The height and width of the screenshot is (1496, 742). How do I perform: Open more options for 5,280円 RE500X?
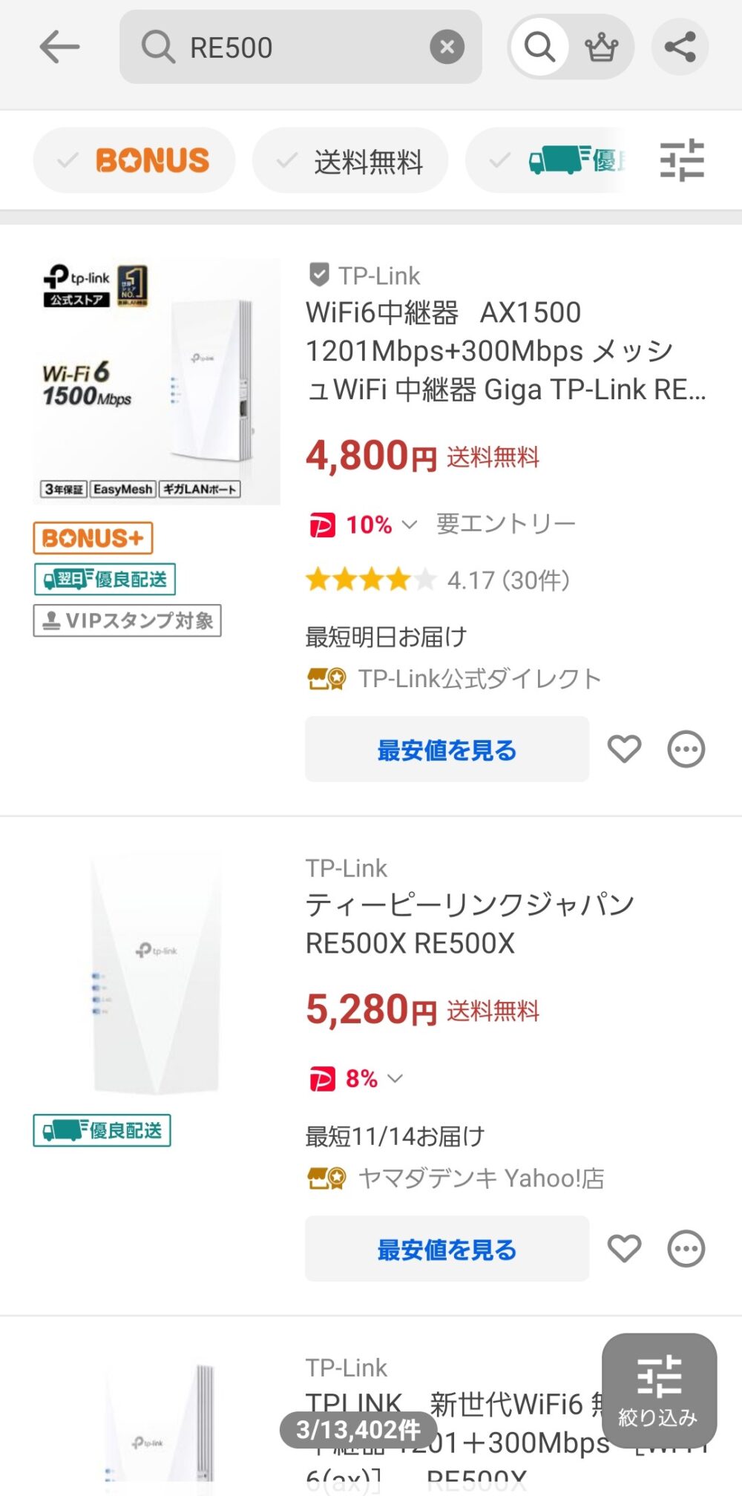click(x=686, y=1248)
